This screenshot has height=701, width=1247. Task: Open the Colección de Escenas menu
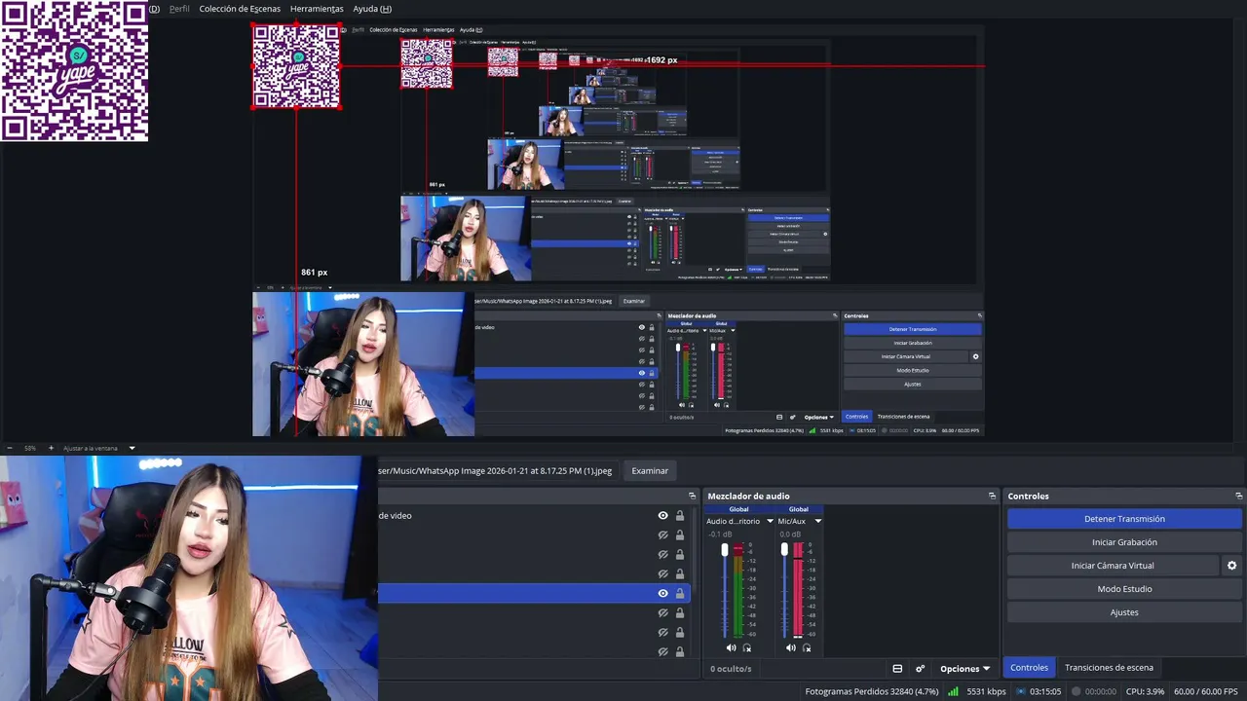click(240, 9)
